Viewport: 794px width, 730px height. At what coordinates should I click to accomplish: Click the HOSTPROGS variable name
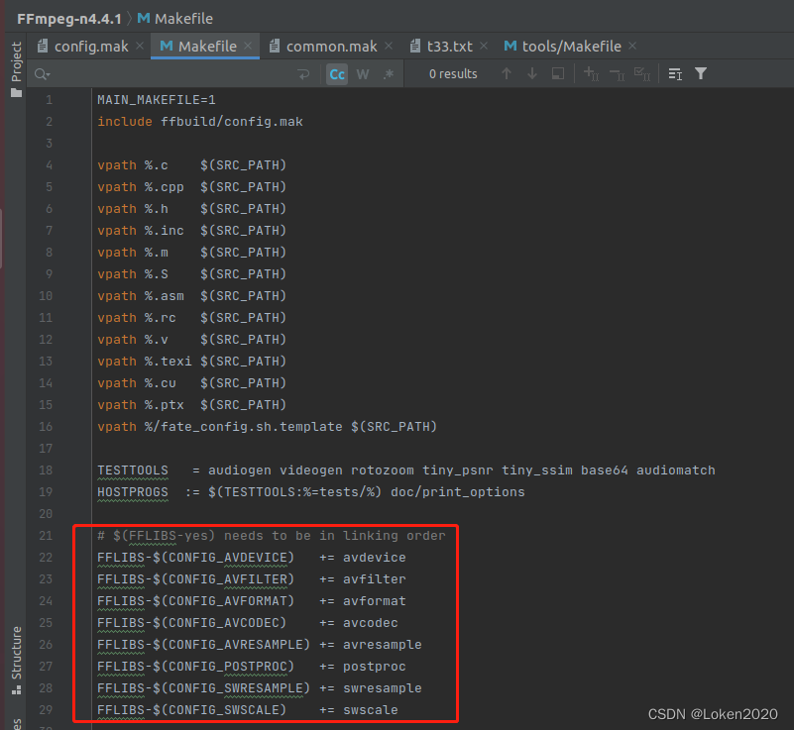[133, 491]
